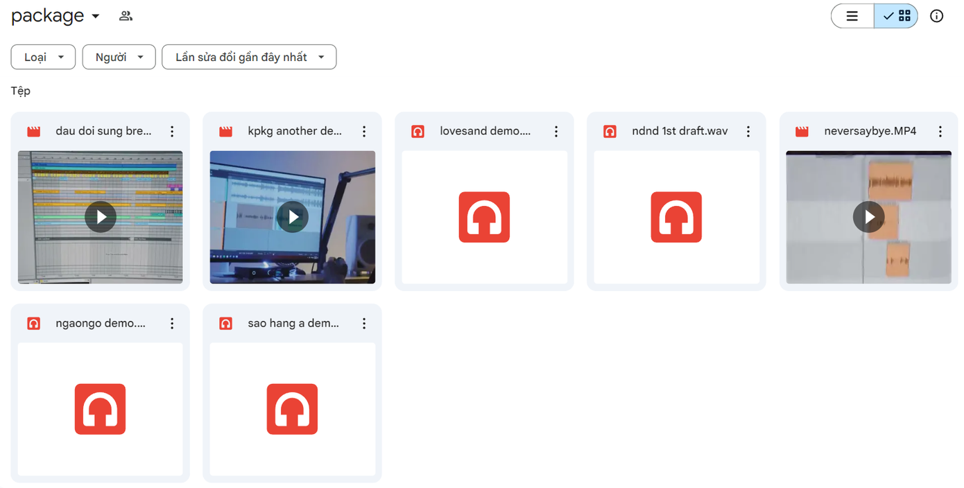Open more actions for neversaybye.MP4

940,131
